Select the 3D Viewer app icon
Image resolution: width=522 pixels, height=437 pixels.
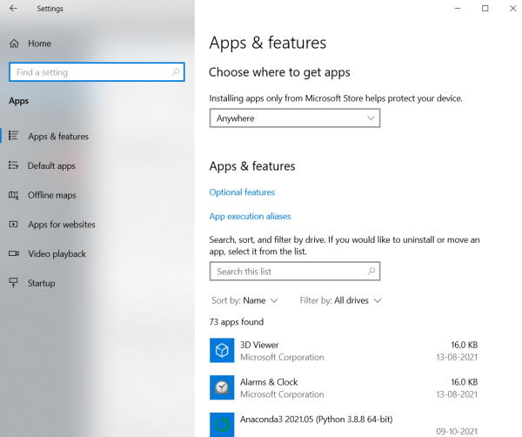[222, 350]
